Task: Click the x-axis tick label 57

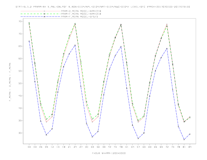Action: click(x=138, y=147)
